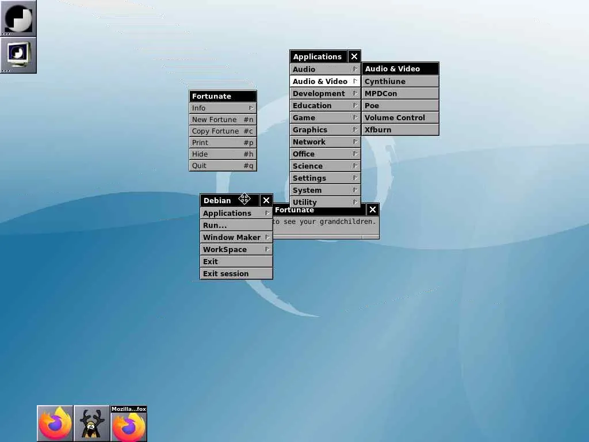The image size is (589, 442).
Task: Open Info in Fortunate menu
Action: click(223, 108)
